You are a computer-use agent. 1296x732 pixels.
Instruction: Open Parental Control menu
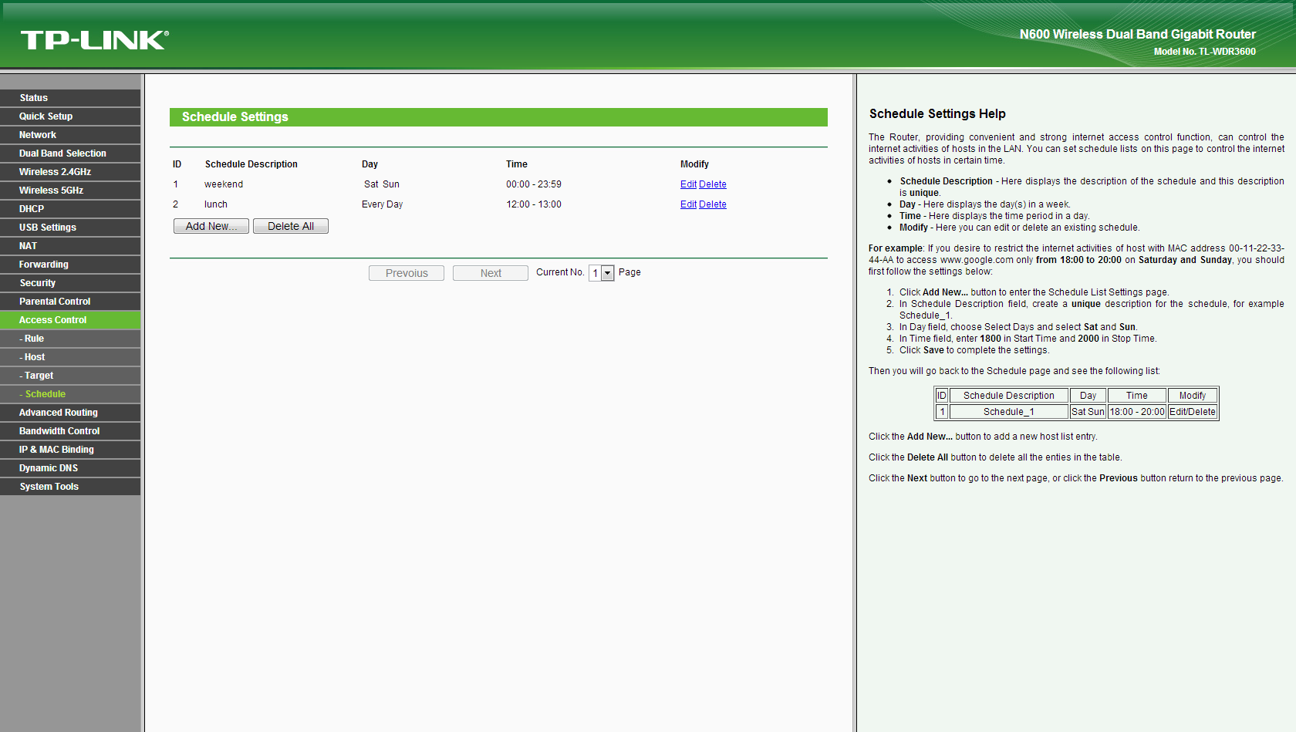(70, 302)
